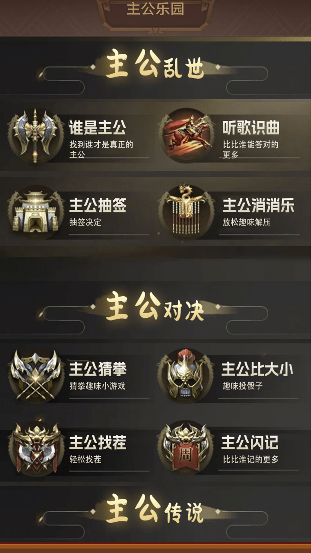Tap the 主公传说 section header

coord(155,509)
